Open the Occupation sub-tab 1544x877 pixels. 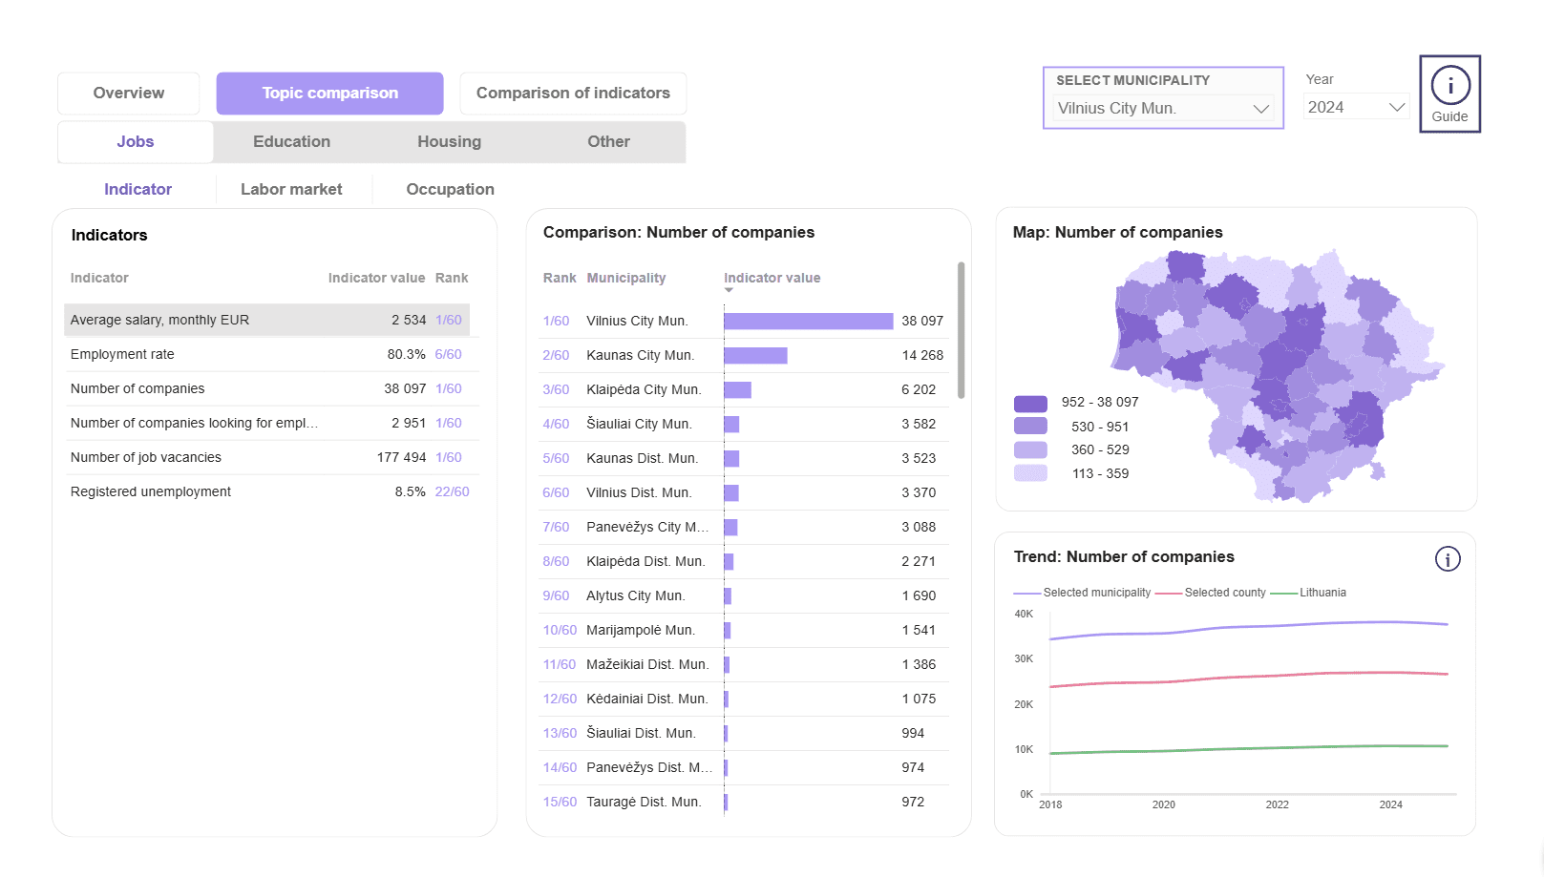point(450,189)
